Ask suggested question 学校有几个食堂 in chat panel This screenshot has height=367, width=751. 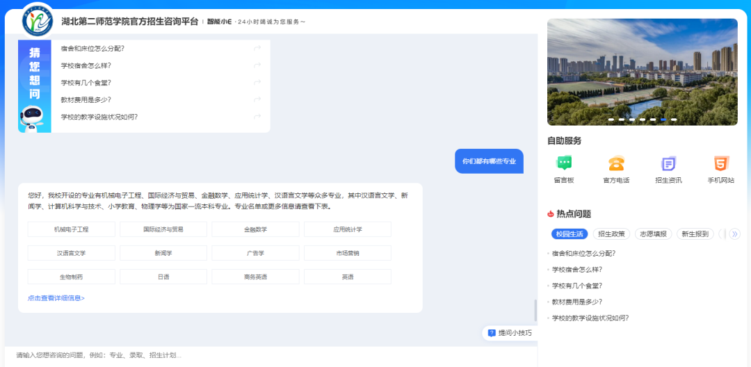pos(86,83)
